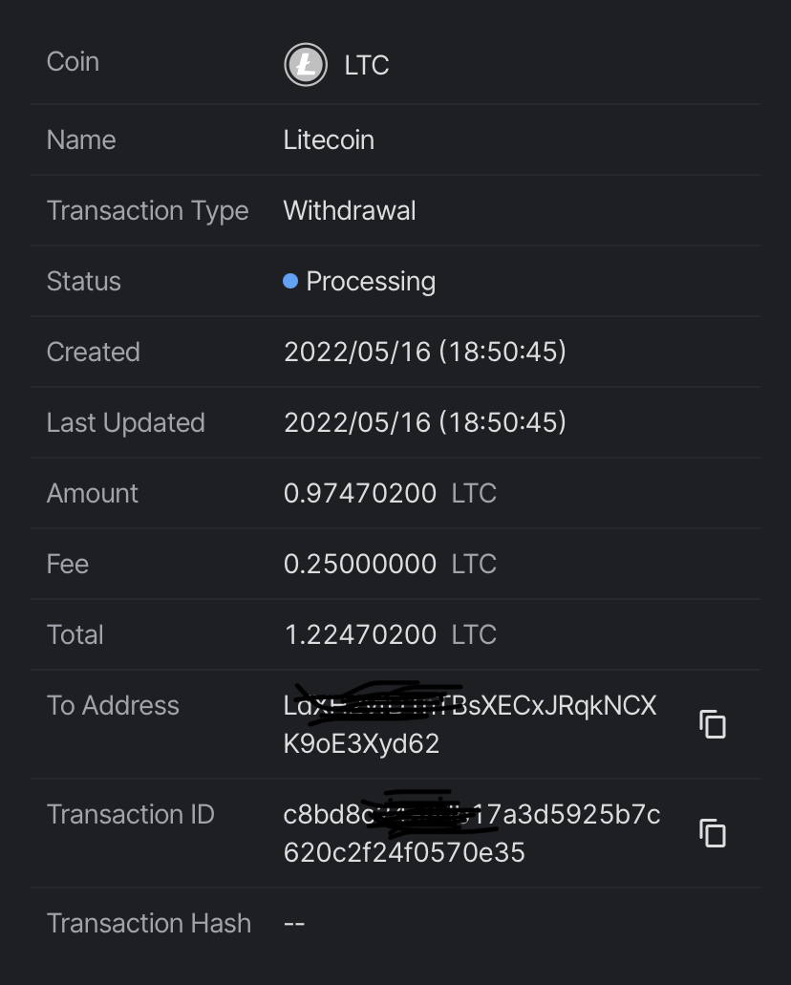791x985 pixels.
Task: Click the To Address string ending Xyd62
Action: pos(470,724)
